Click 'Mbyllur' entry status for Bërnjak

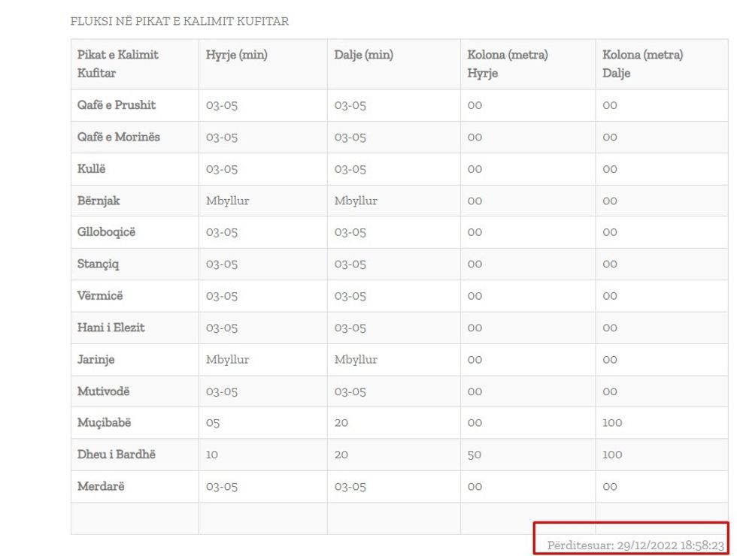tap(227, 201)
